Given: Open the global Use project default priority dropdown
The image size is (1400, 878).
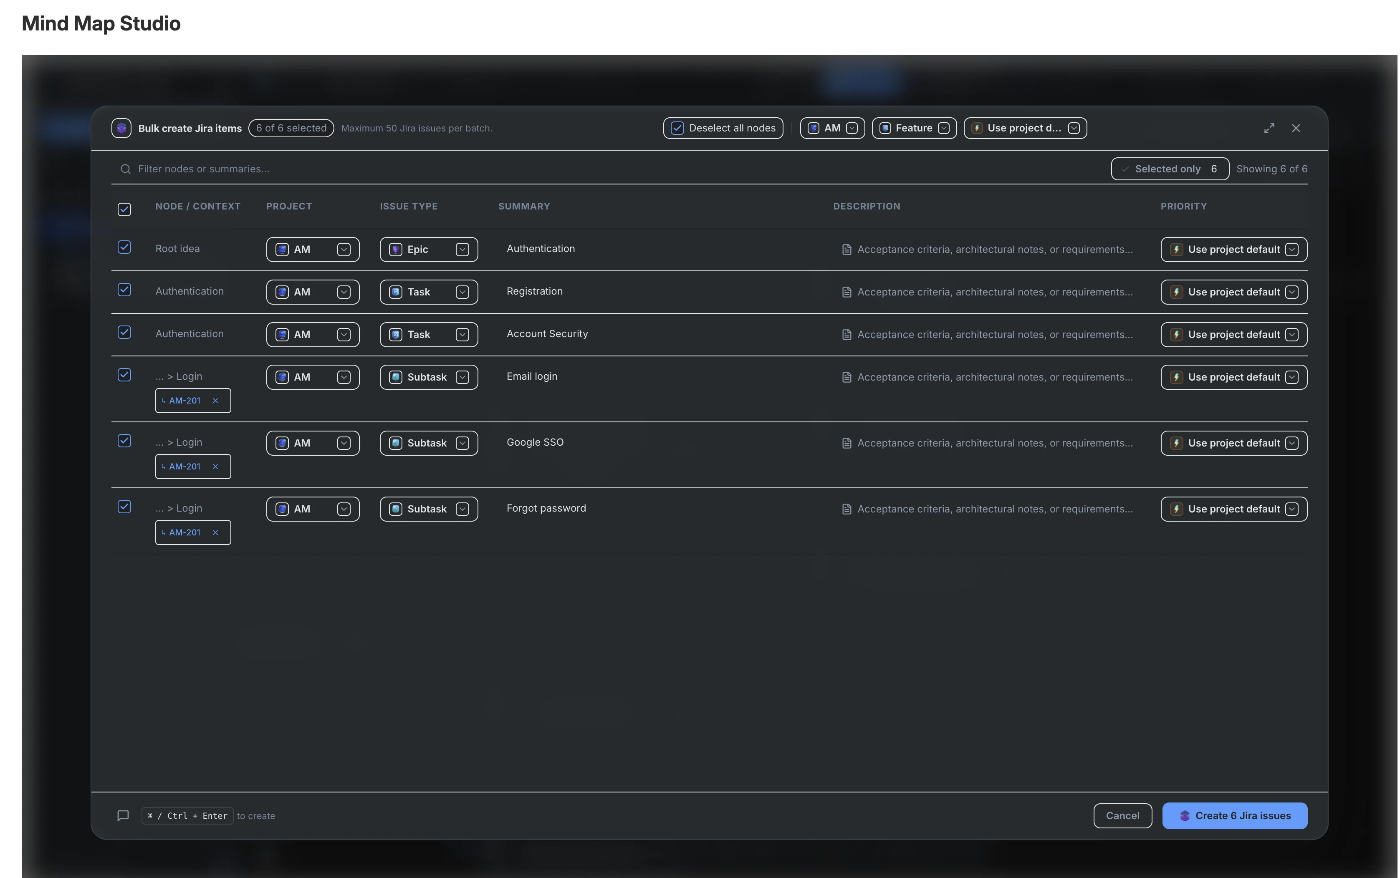Looking at the screenshot, I should click(1025, 129).
